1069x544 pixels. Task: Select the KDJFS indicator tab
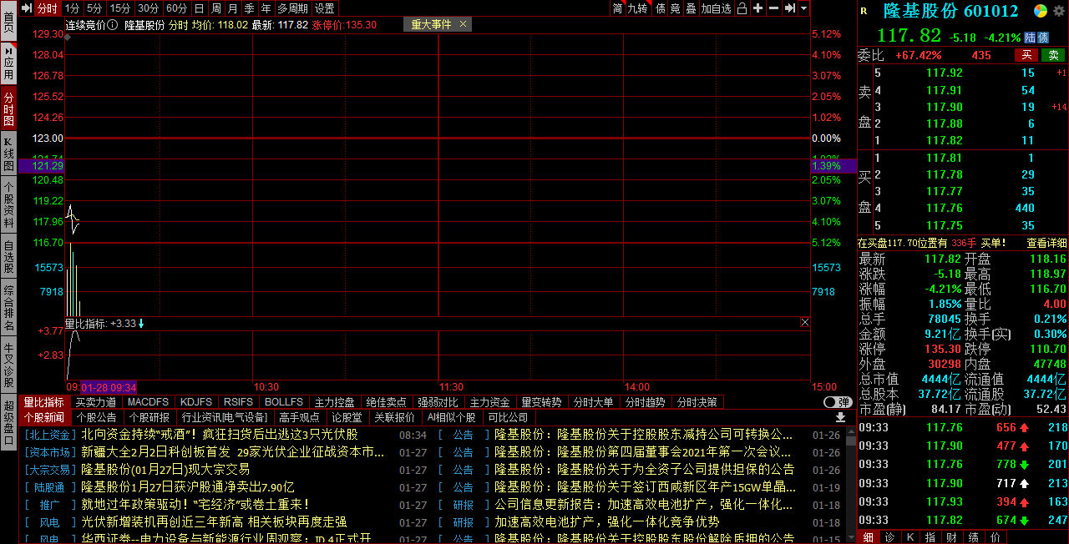point(196,402)
